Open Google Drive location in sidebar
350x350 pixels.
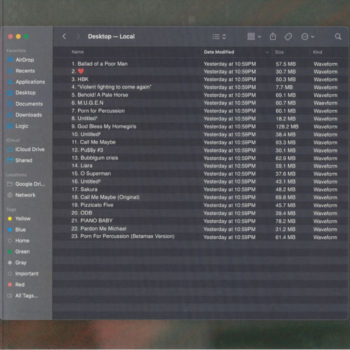26,184
